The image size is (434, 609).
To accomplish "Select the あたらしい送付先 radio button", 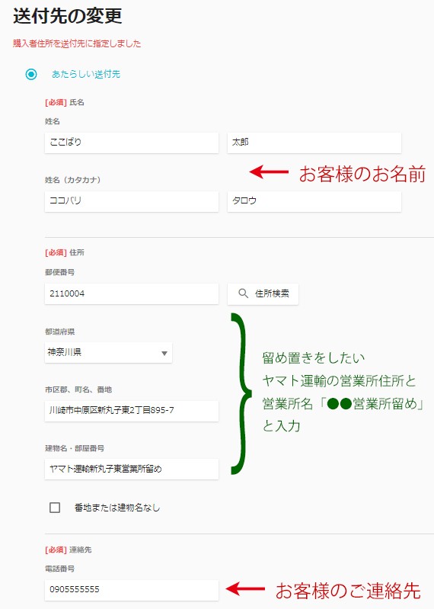I will point(31,74).
